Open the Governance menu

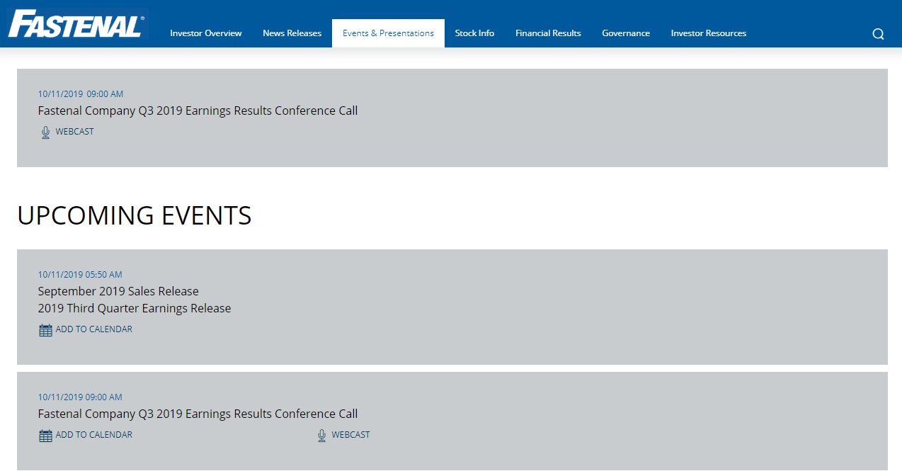tap(626, 33)
